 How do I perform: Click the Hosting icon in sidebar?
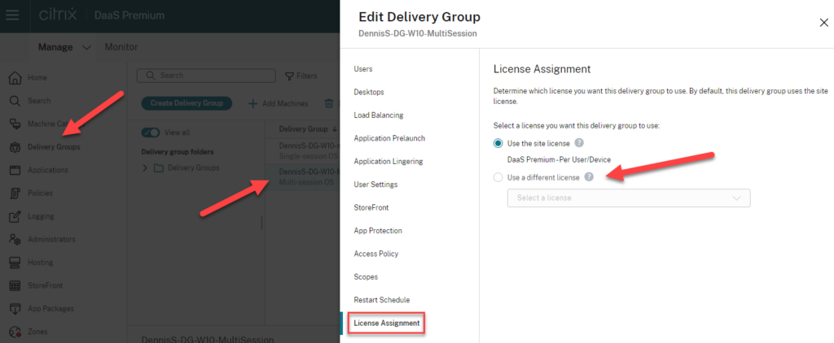tap(14, 263)
